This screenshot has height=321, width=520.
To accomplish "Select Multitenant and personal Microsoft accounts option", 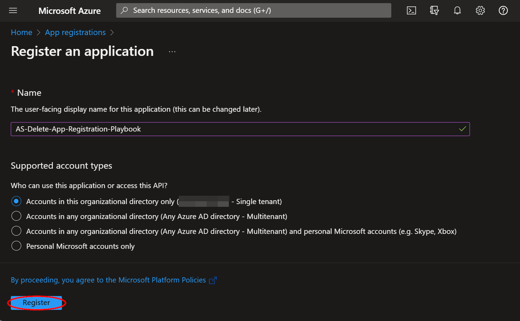I will (x=16, y=231).
